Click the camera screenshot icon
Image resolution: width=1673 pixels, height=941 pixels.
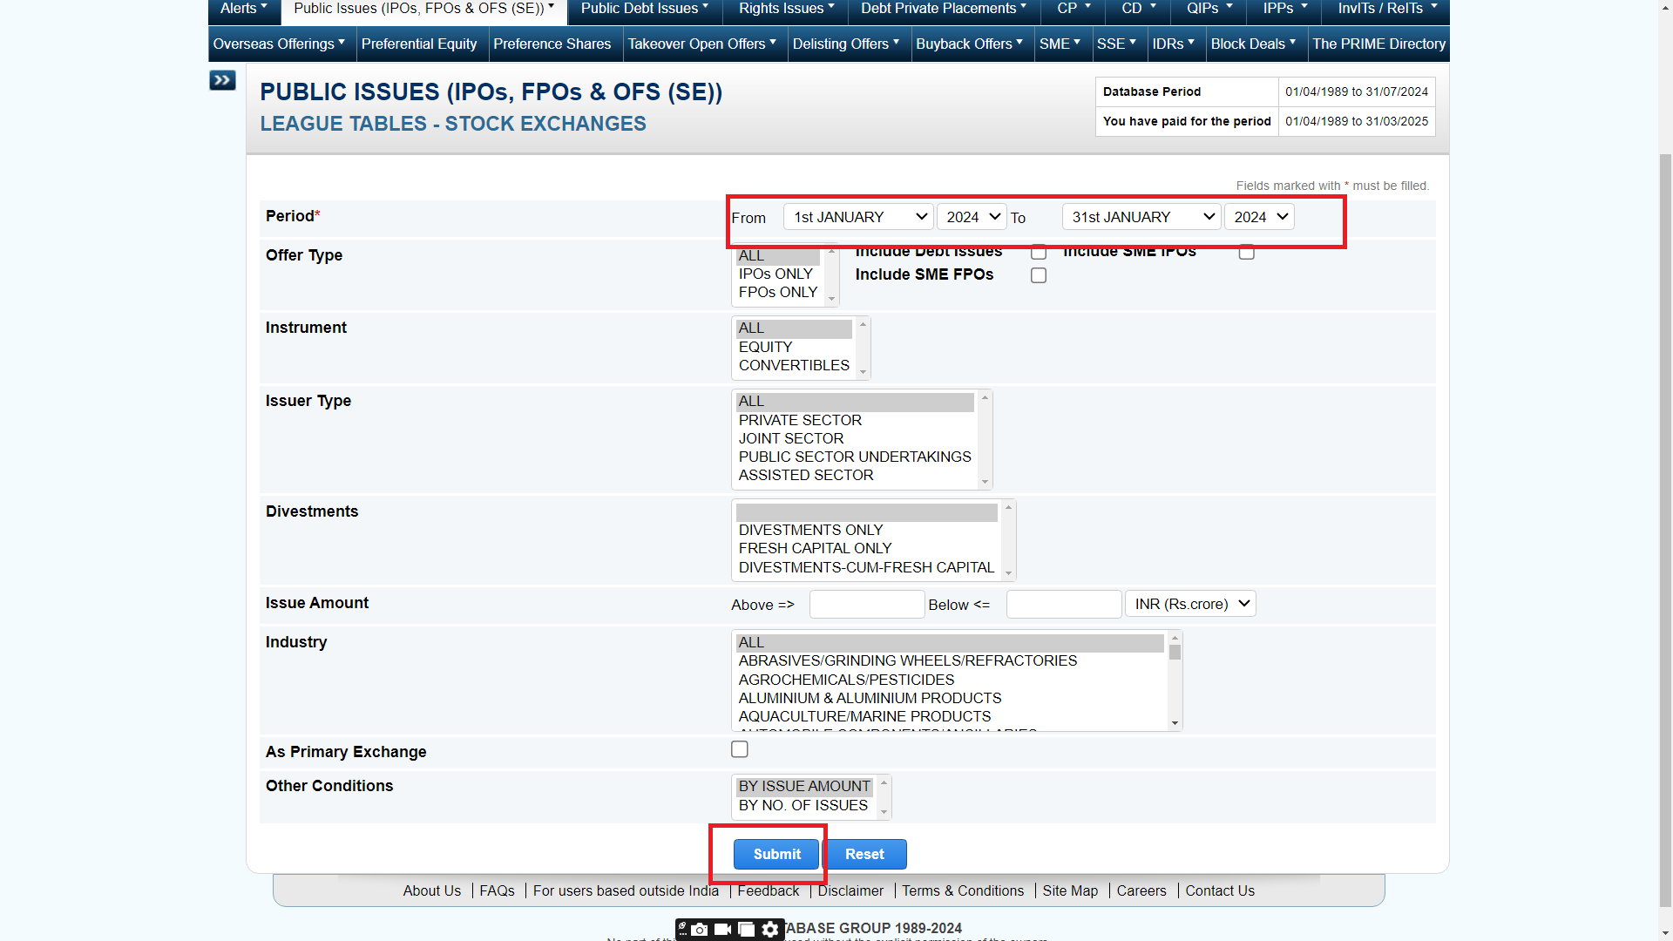[x=701, y=930]
